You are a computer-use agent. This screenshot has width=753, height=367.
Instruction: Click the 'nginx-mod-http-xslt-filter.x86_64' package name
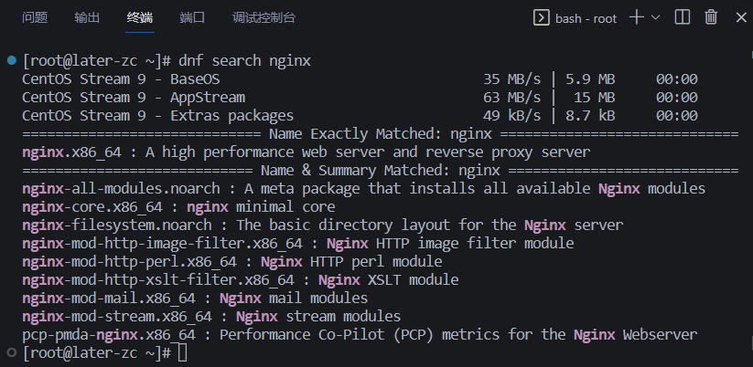coord(158,279)
